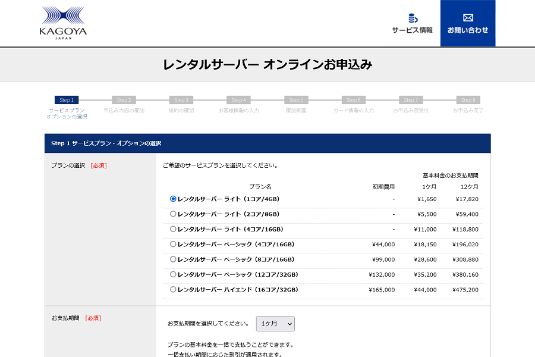Select レンタルサーバー ハイエンド (16コア/32GB) plan
Image resolution: width=535 pixels, height=357 pixels.
[173, 290]
